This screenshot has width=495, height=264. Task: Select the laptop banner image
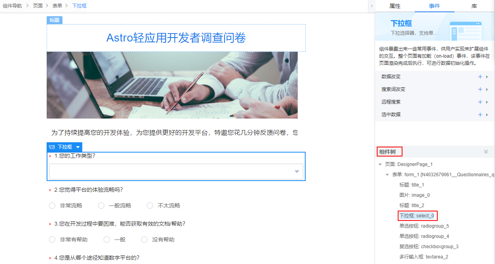172,85
